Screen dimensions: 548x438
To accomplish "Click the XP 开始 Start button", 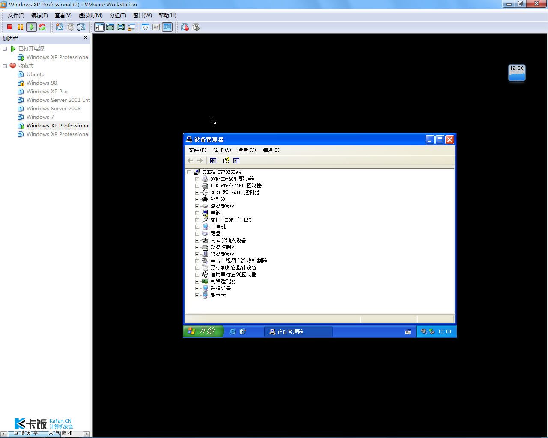I will pyautogui.click(x=203, y=331).
